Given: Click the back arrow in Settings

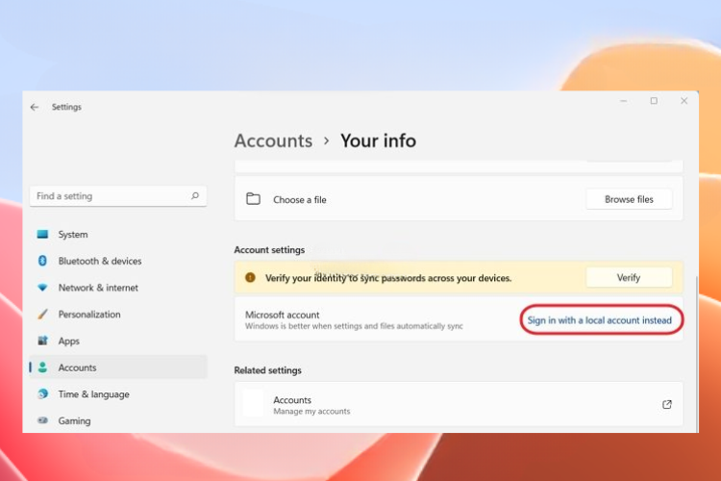Looking at the screenshot, I should (35, 107).
